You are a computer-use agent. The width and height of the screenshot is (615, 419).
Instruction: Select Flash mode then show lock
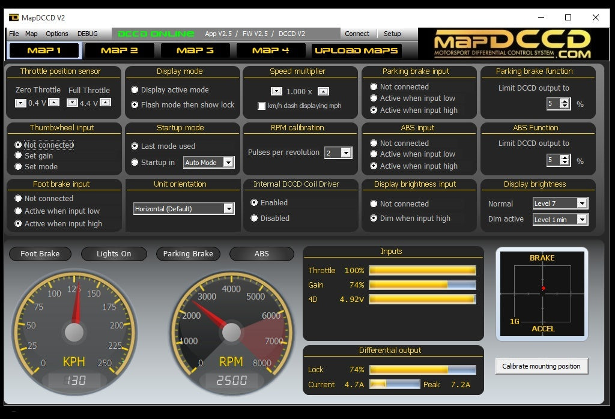click(183, 104)
